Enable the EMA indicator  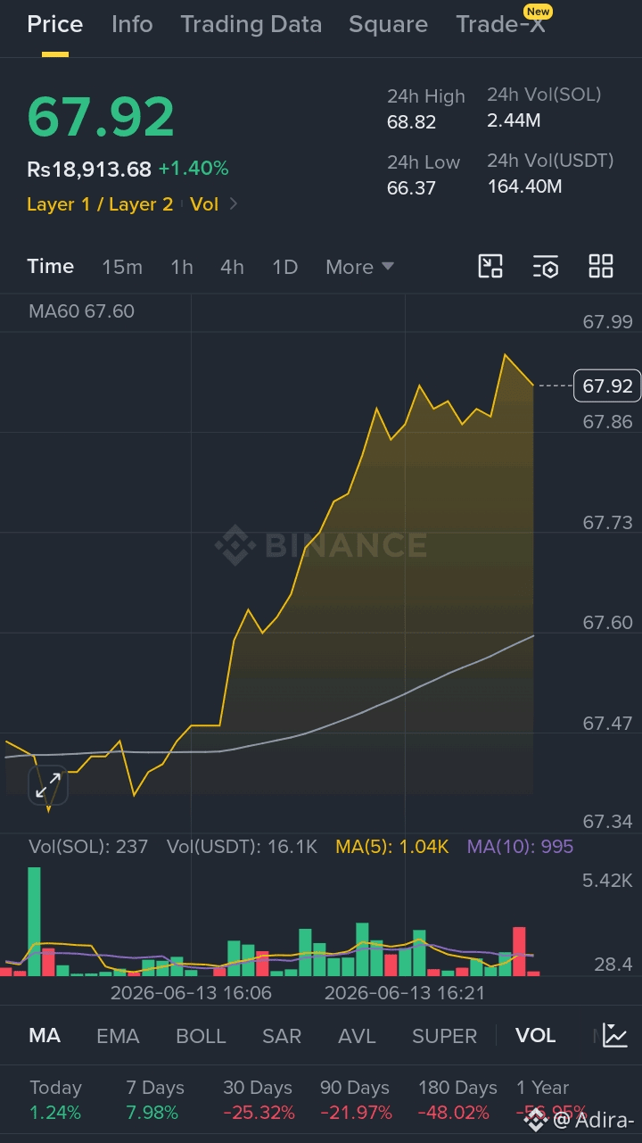tap(118, 1036)
